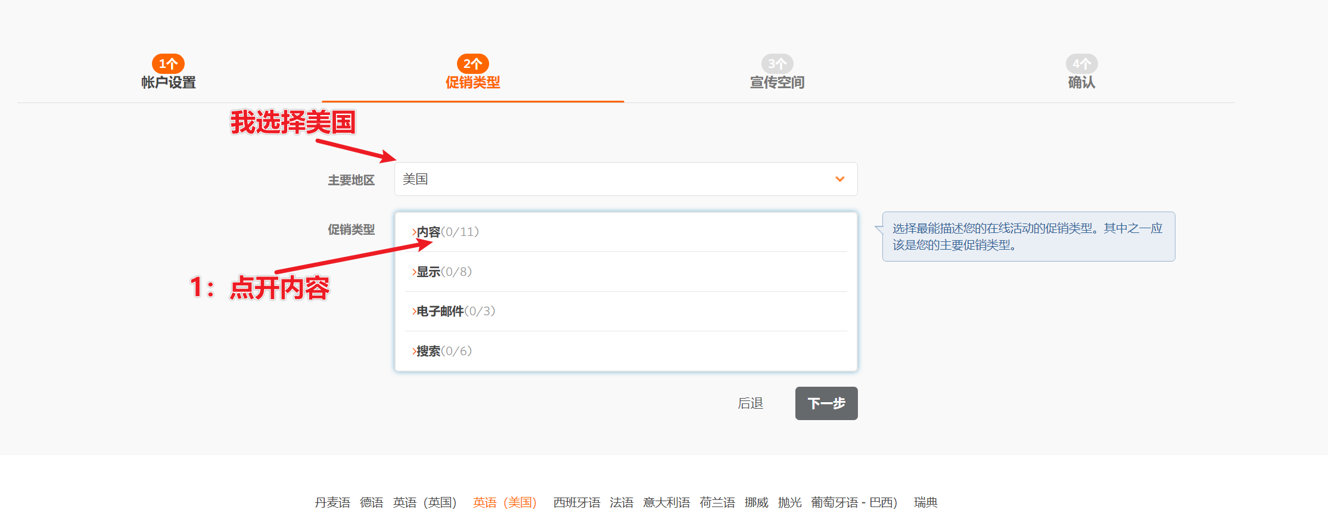Switch to the 帐户设置 tab
Screen dimensions: 1328x519
(169, 82)
